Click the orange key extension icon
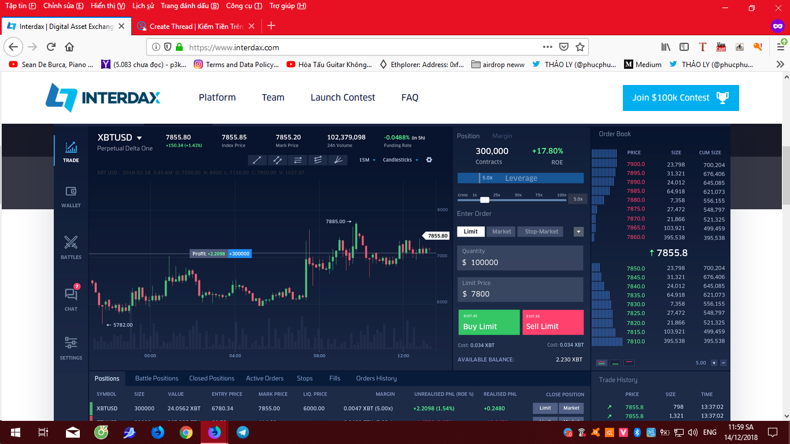This screenshot has width=790, height=444. click(x=758, y=47)
